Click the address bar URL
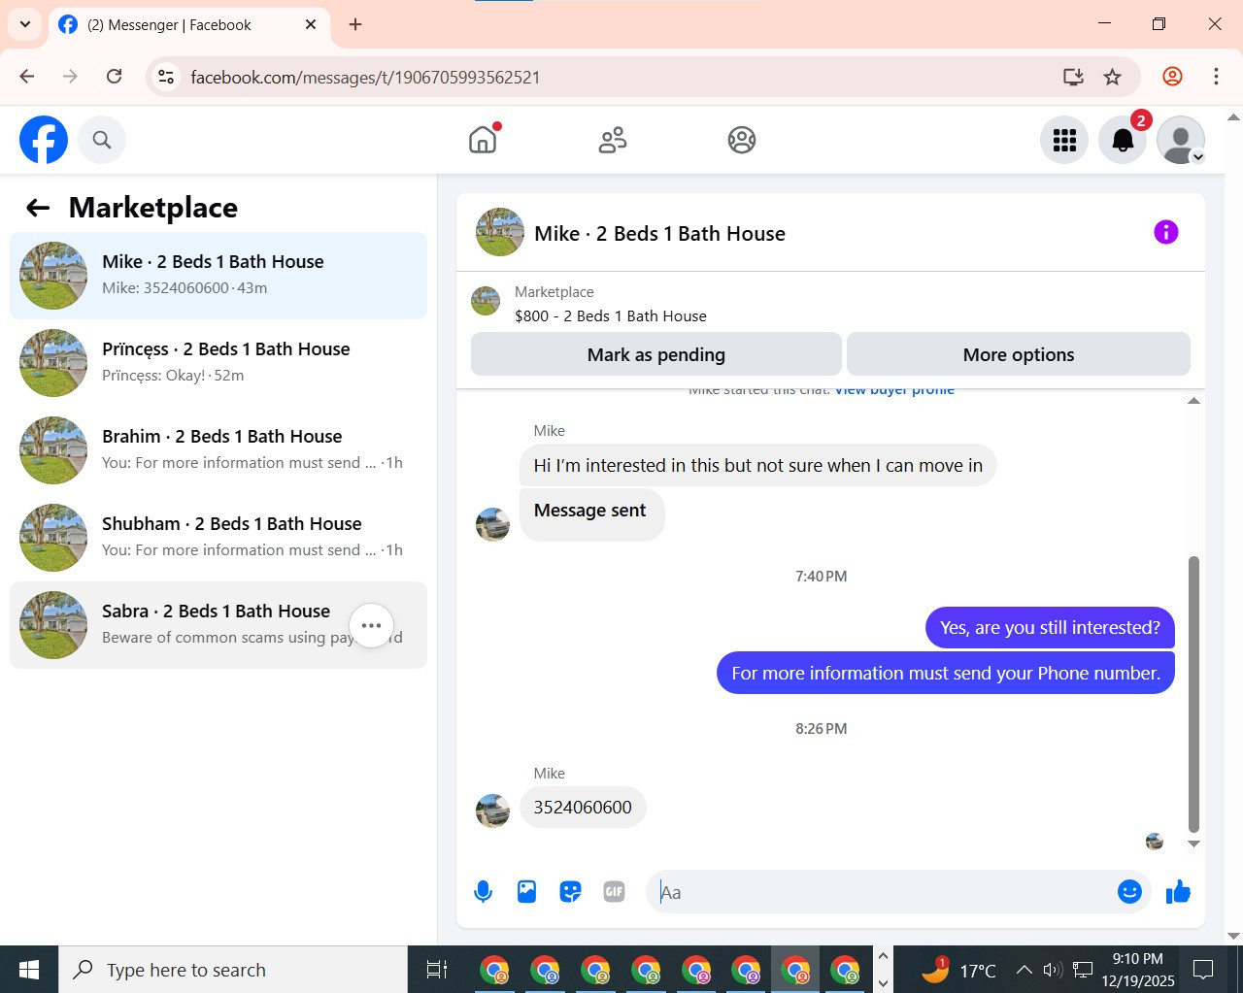Viewport: 1243px width, 993px height. (x=365, y=78)
